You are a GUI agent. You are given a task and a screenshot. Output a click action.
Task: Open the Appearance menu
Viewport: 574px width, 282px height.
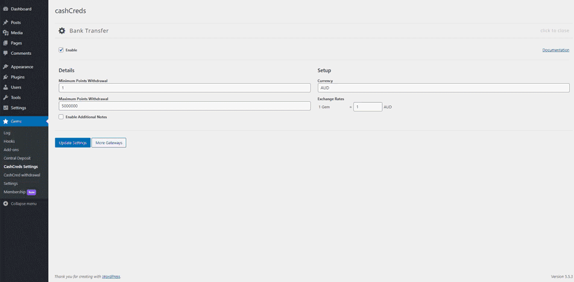pos(24,67)
